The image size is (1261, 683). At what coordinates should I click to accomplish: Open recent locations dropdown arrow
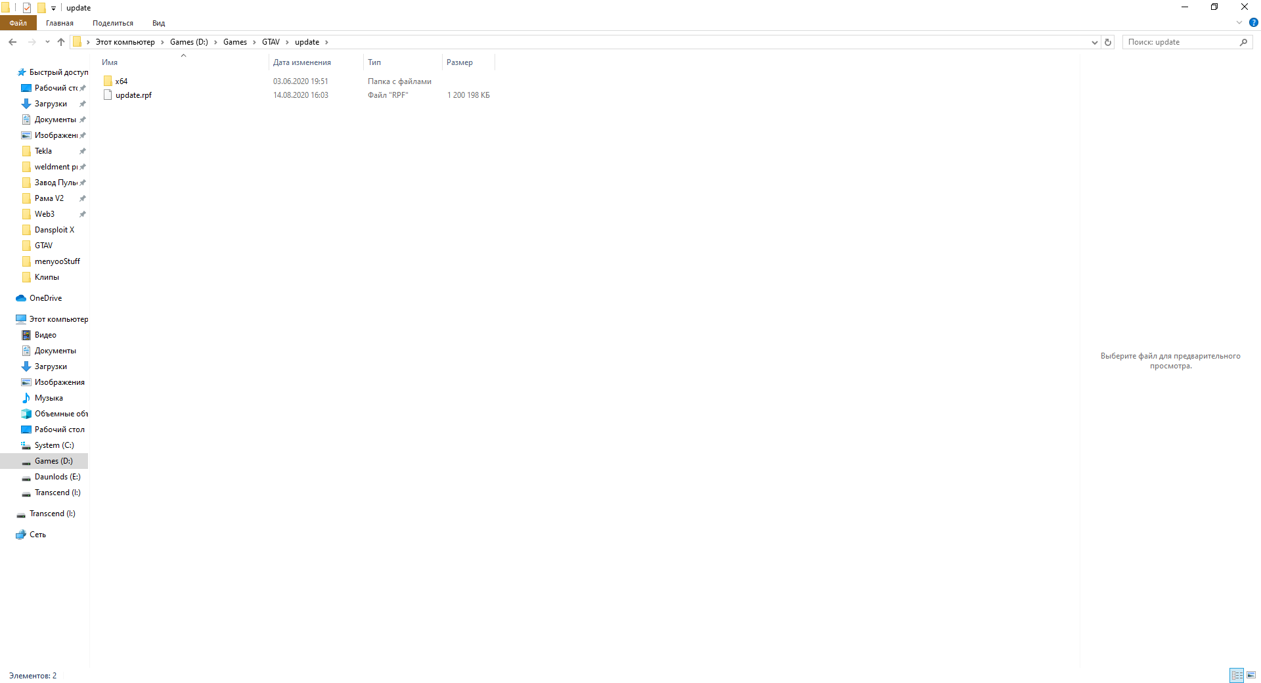point(47,42)
